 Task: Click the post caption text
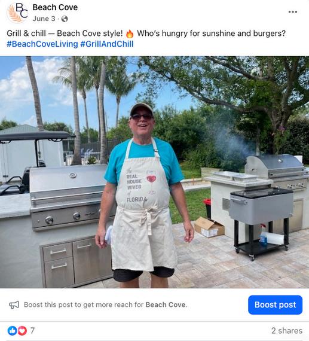[x=146, y=34]
